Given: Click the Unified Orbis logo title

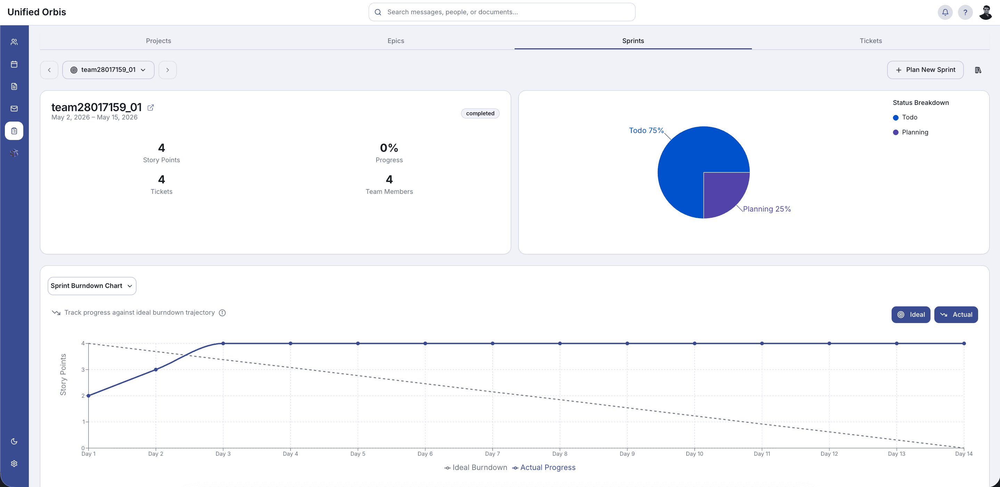Looking at the screenshot, I should [x=37, y=12].
